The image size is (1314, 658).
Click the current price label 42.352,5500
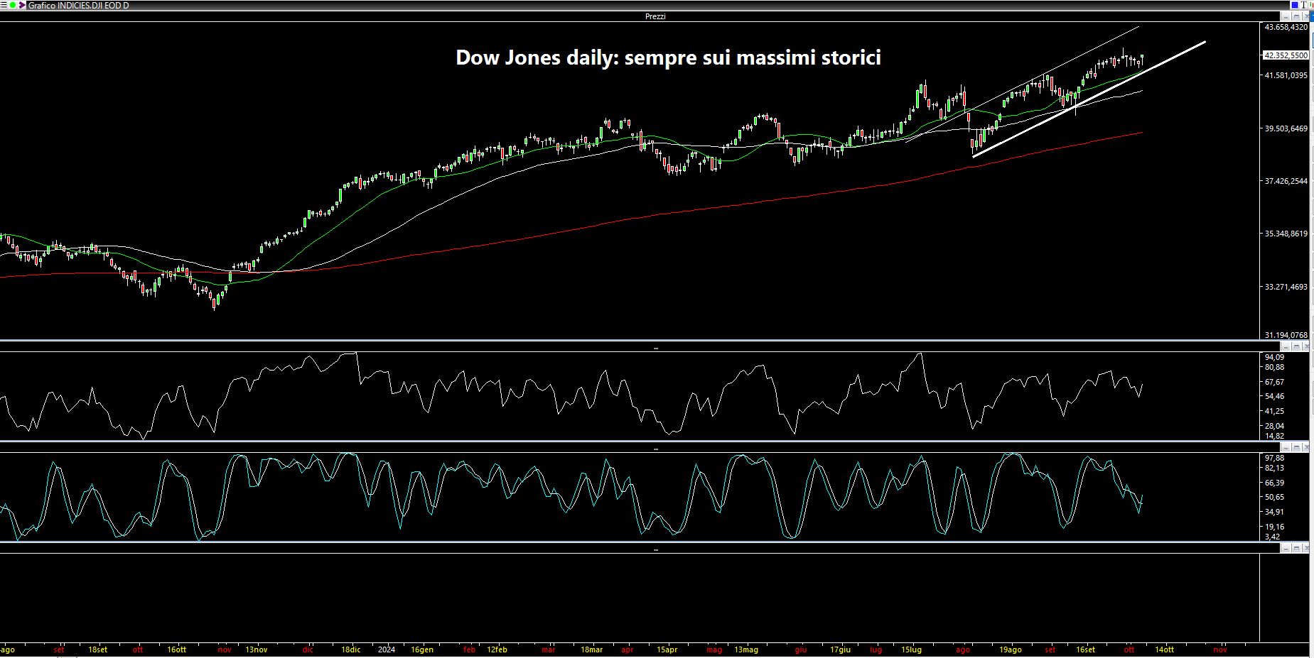1286,55
